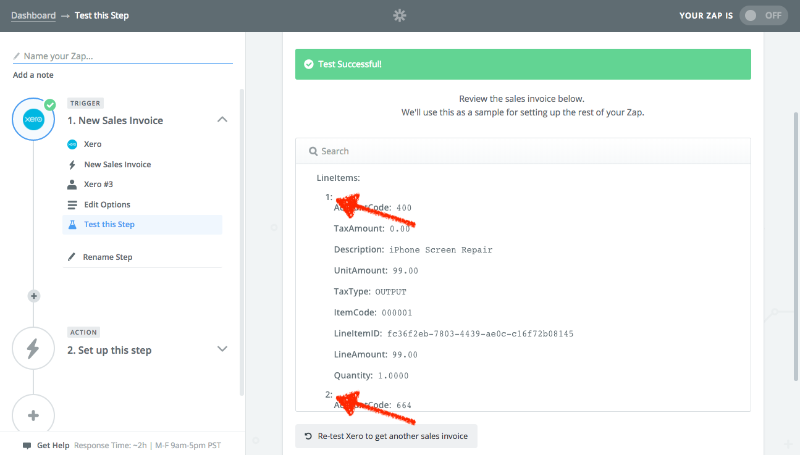Click the Zapier gear logo in header
This screenshot has height=455, width=800.
click(400, 15)
